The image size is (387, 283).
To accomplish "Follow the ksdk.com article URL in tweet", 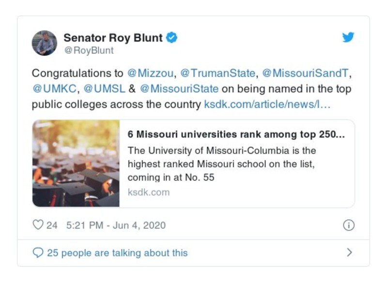I will point(267,104).
